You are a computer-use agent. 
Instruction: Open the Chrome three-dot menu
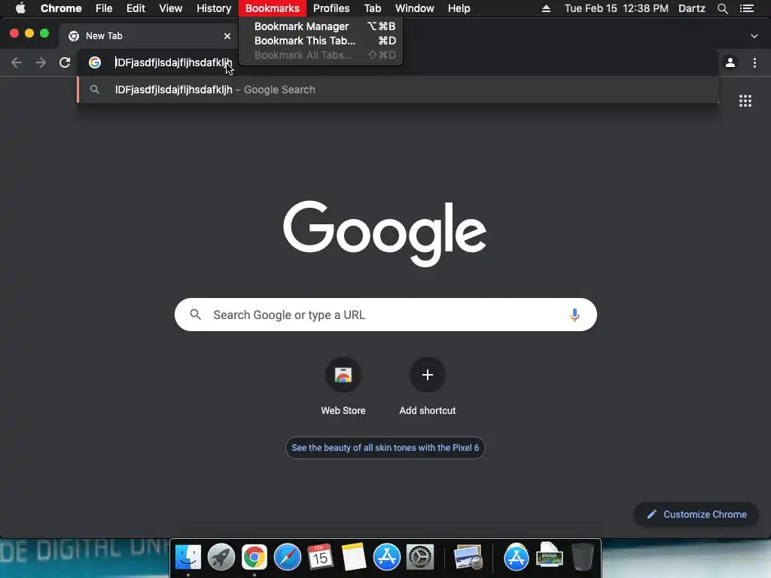[x=754, y=62]
